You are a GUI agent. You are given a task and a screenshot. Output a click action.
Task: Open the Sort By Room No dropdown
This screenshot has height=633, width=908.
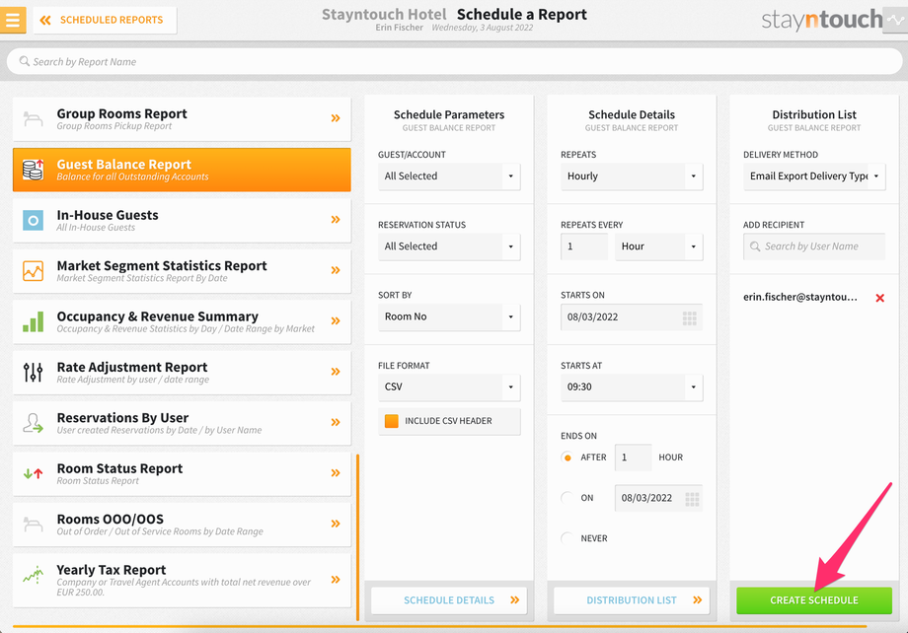(449, 317)
